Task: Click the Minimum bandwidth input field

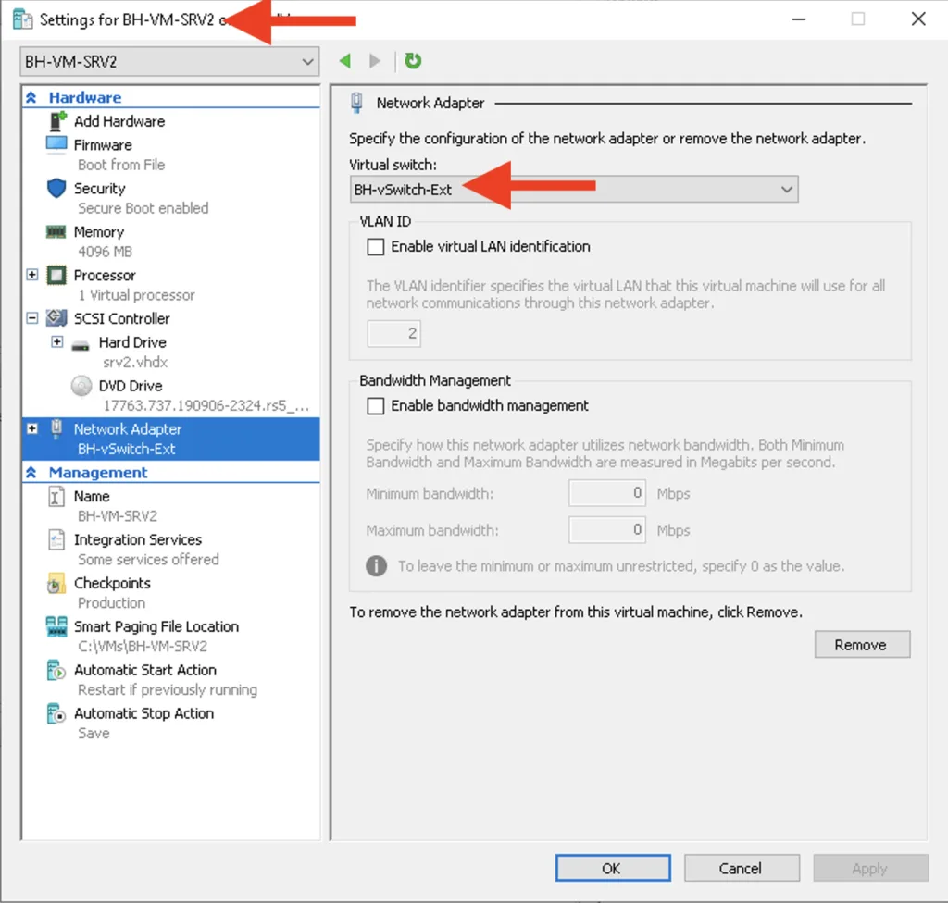Action: coord(607,493)
